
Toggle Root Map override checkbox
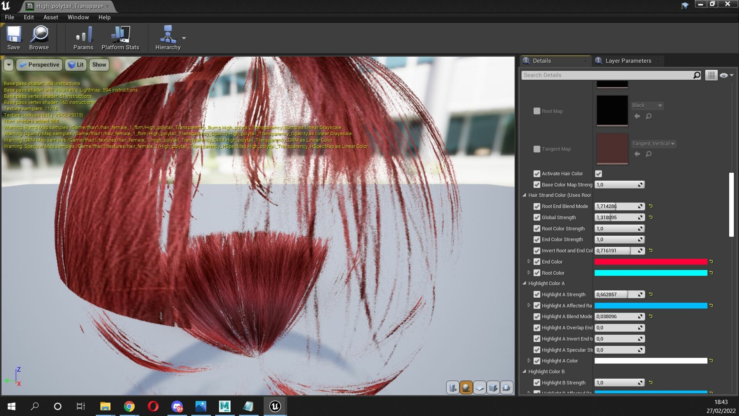tap(537, 111)
